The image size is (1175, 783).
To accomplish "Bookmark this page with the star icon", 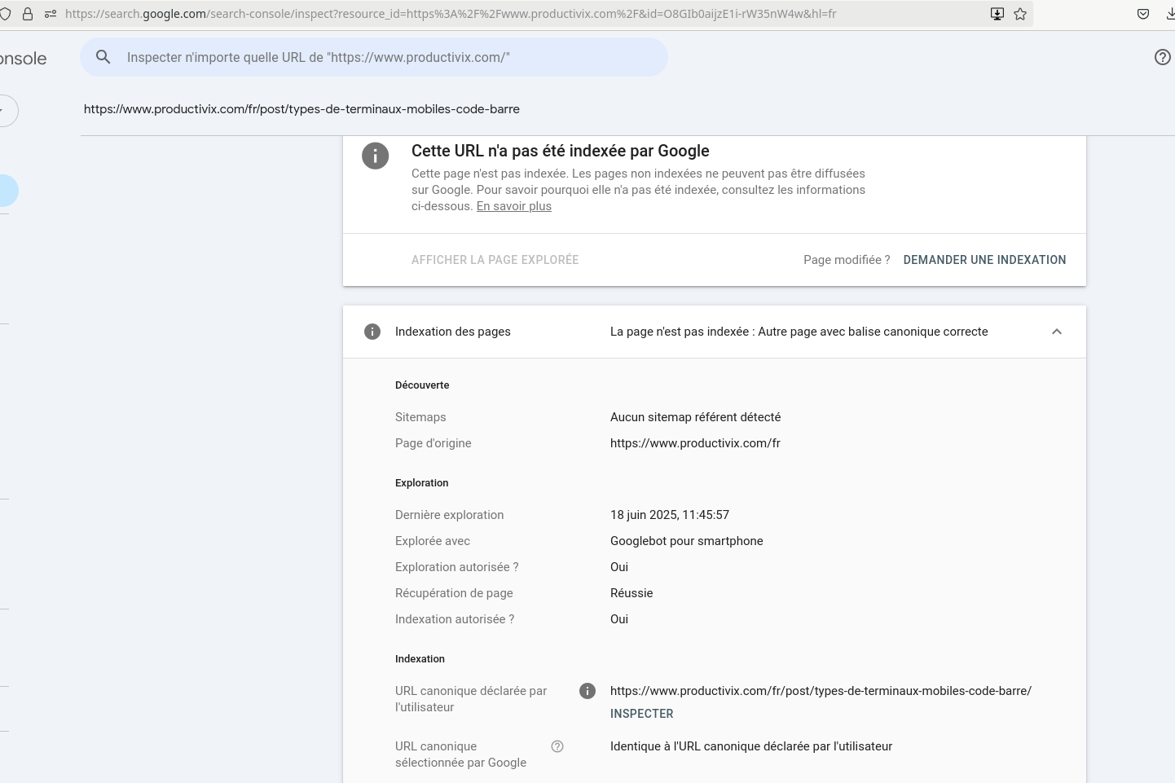I will click(x=1020, y=14).
